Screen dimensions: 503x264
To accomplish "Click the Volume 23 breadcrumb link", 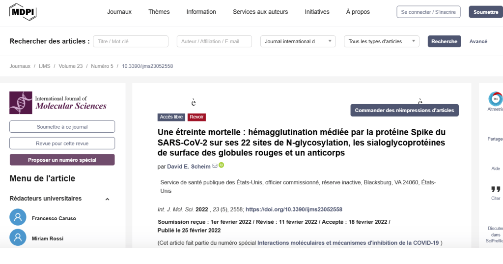I will [x=71, y=66].
